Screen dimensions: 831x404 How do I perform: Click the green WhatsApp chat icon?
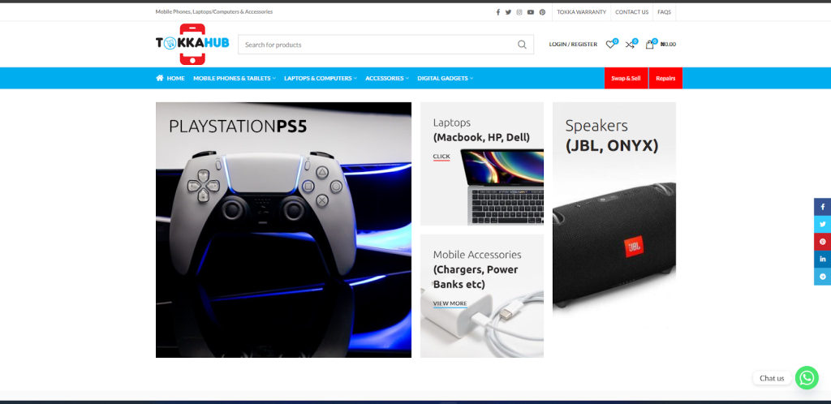point(806,378)
